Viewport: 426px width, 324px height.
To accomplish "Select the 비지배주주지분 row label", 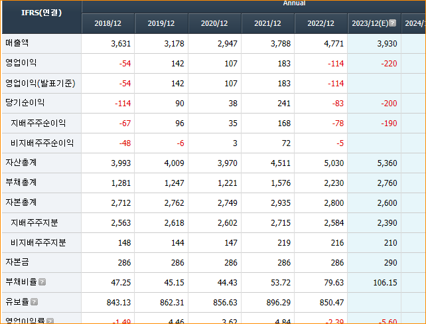I will pyautogui.click(x=38, y=242).
